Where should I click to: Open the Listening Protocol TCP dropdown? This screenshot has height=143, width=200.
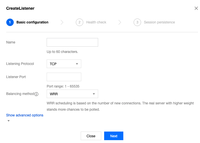64,64
